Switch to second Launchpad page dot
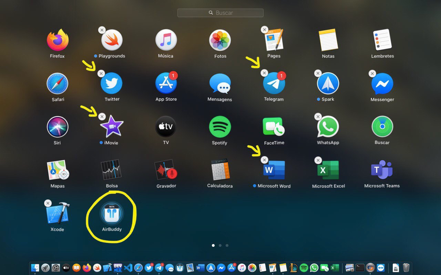Image resolution: width=441 pixels, height=275 pixels. pos(220,245)
